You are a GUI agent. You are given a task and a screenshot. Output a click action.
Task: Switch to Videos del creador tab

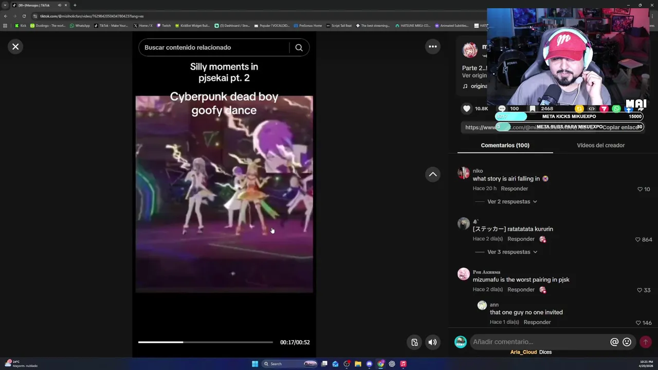pyautogui.click(x=600, y=145)
